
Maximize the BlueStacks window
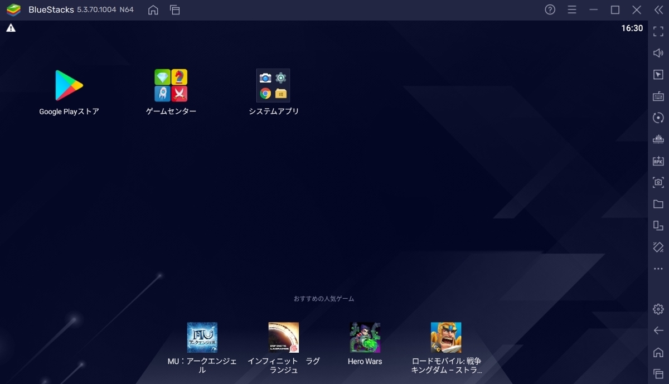[615, 9]
